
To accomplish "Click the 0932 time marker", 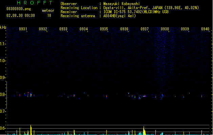I will (x=43, y=29).
